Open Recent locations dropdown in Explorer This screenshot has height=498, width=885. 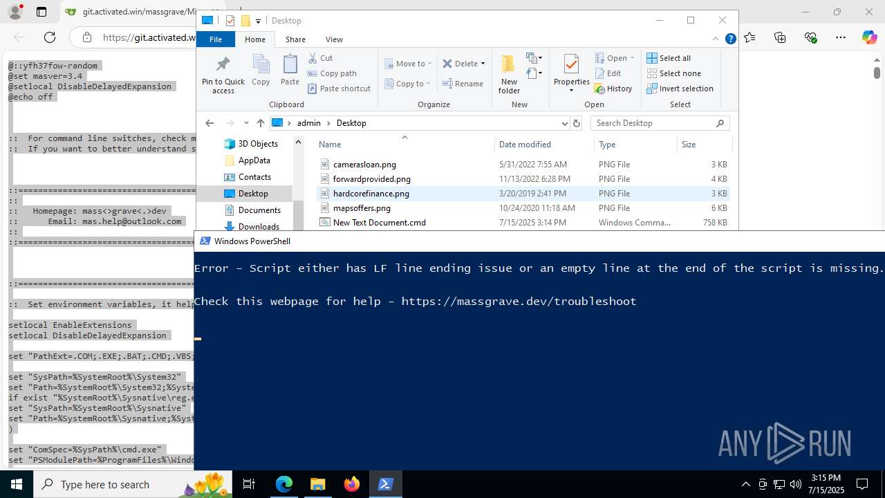click(246, 123)
